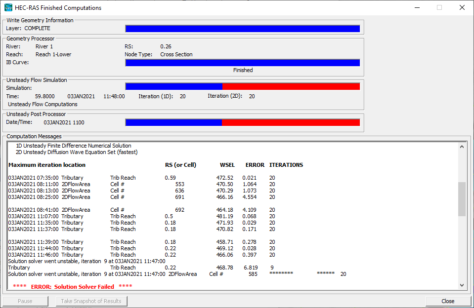Click '2D Unsteady Diffusion Wave Equation Set' line
The image size is (474, 308).
click(77, 152)
